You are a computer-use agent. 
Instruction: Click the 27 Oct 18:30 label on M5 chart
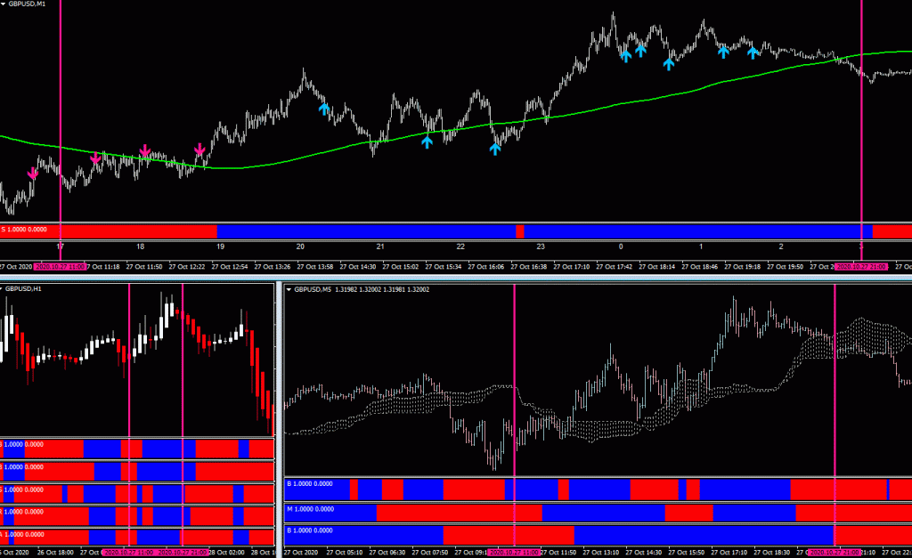tap(772, 552)
